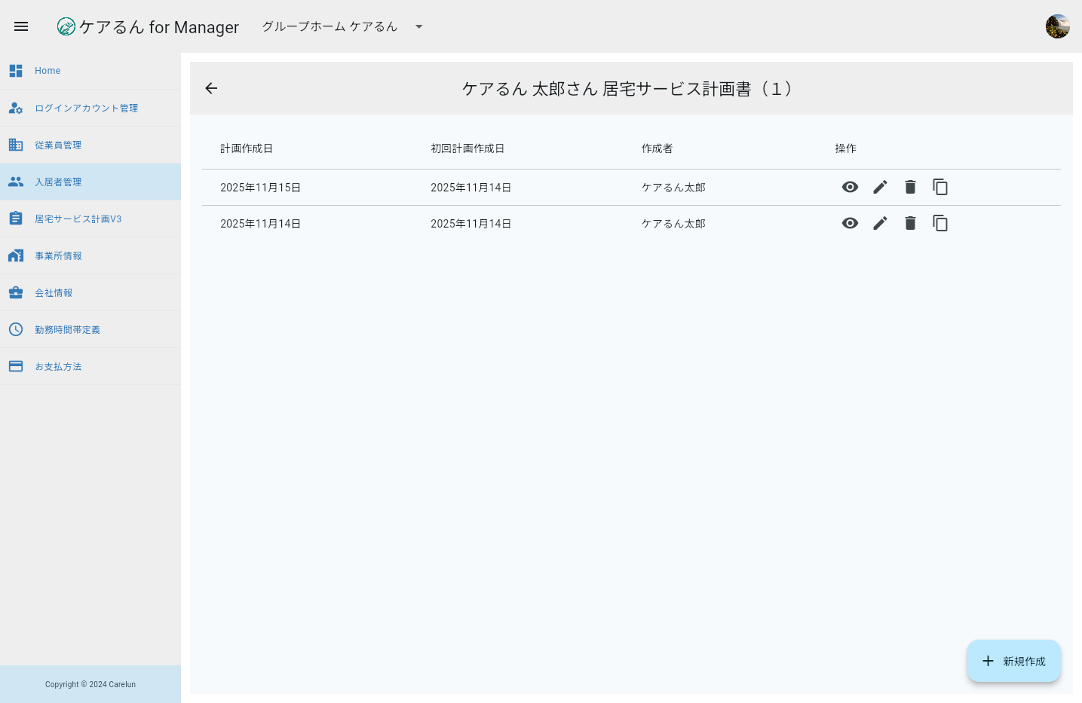Click the 勤務時間帯定義 clock icon
Image resolution: width=1082 pixels, height=703 pixels.
(x=16, y=329)
